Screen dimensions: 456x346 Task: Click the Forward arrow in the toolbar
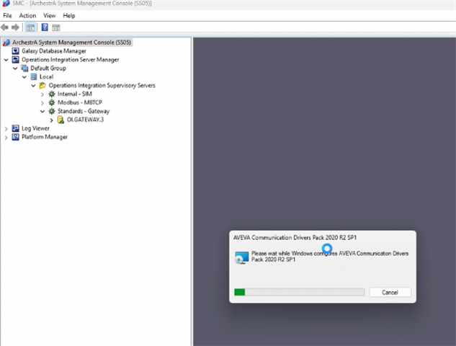(15, 27)
